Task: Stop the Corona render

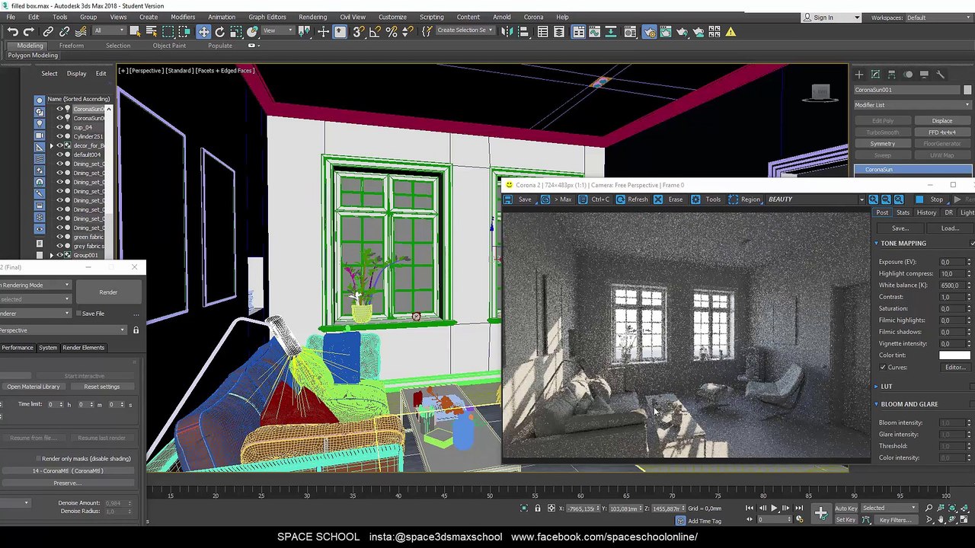Action: pos(931,199)
